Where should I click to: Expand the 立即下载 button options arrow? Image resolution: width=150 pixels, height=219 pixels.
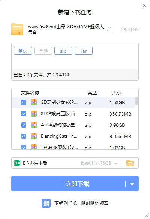click(x=132, y=184)
